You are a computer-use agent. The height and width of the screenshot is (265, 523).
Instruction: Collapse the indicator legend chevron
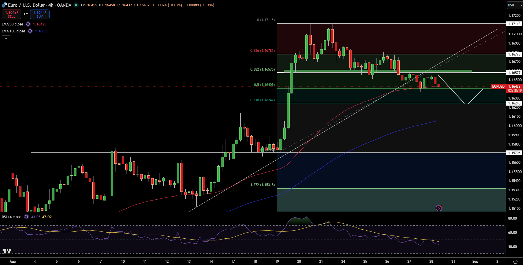(6, 38)
